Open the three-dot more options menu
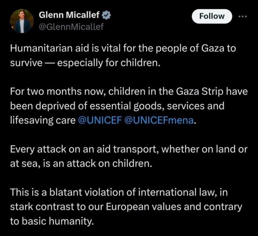258x236 pixels. 243,16
